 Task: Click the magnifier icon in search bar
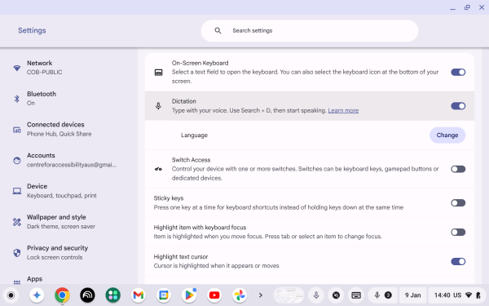218,31
